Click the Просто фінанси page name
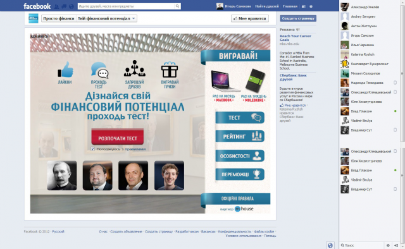Image resolution: width=405 pixels, height=249 pixels. click(x=59, y=18)
